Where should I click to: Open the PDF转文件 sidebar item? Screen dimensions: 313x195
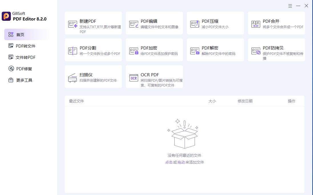pos(25,46)
